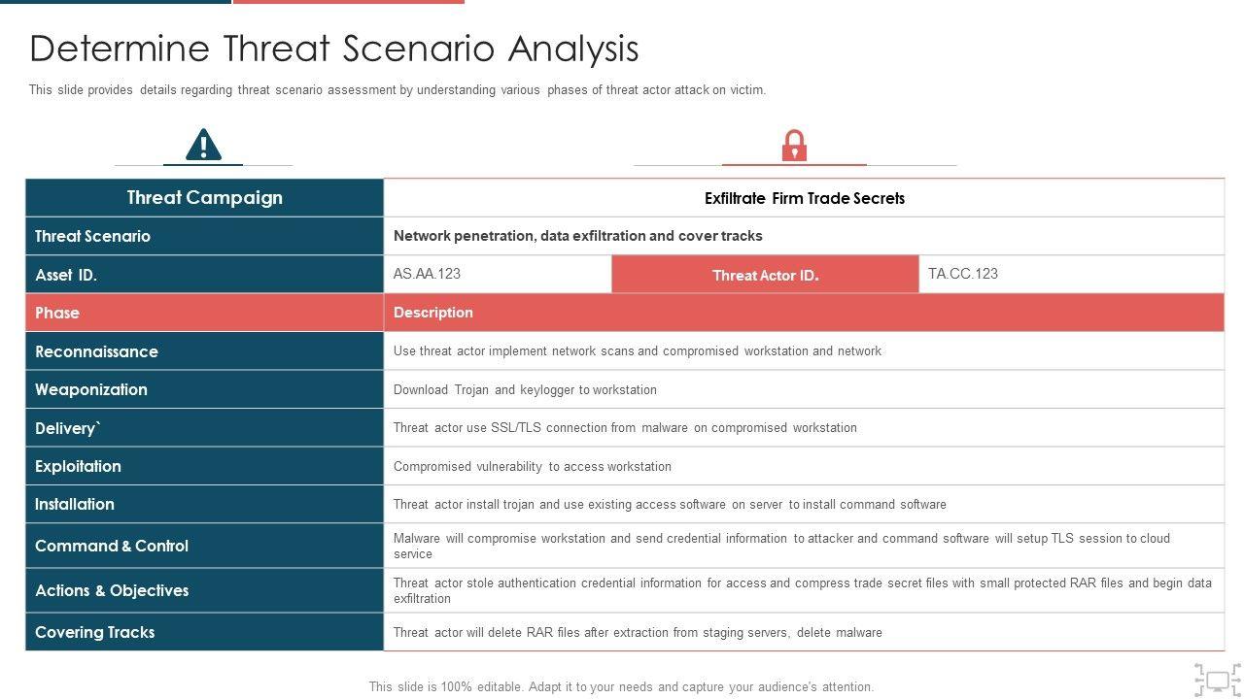Select the Actions & Objectives label
Viewport: 1244px width, 699px height.
(x=112, y=590)
